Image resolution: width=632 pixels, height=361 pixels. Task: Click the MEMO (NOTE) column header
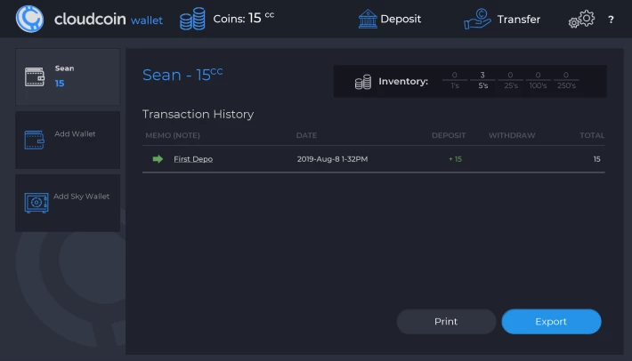point(173,135)
